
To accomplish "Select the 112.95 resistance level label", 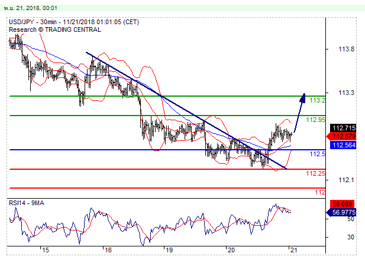I will click(315, 120).
